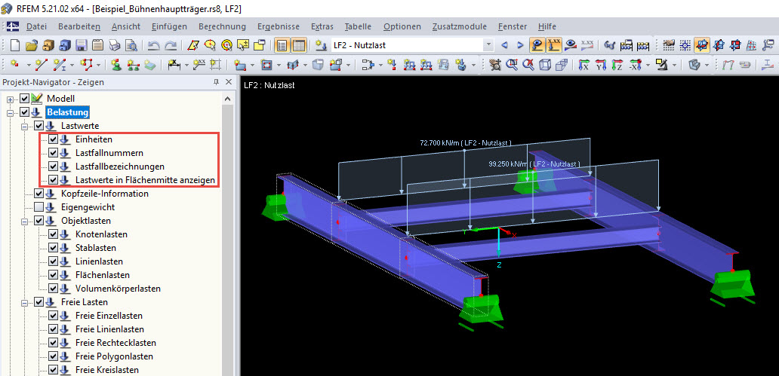Viewport: 779px width, 376px height.
Task: Toggle the Freie Einzellasten checkbox
Action: (x=54, y=316)
